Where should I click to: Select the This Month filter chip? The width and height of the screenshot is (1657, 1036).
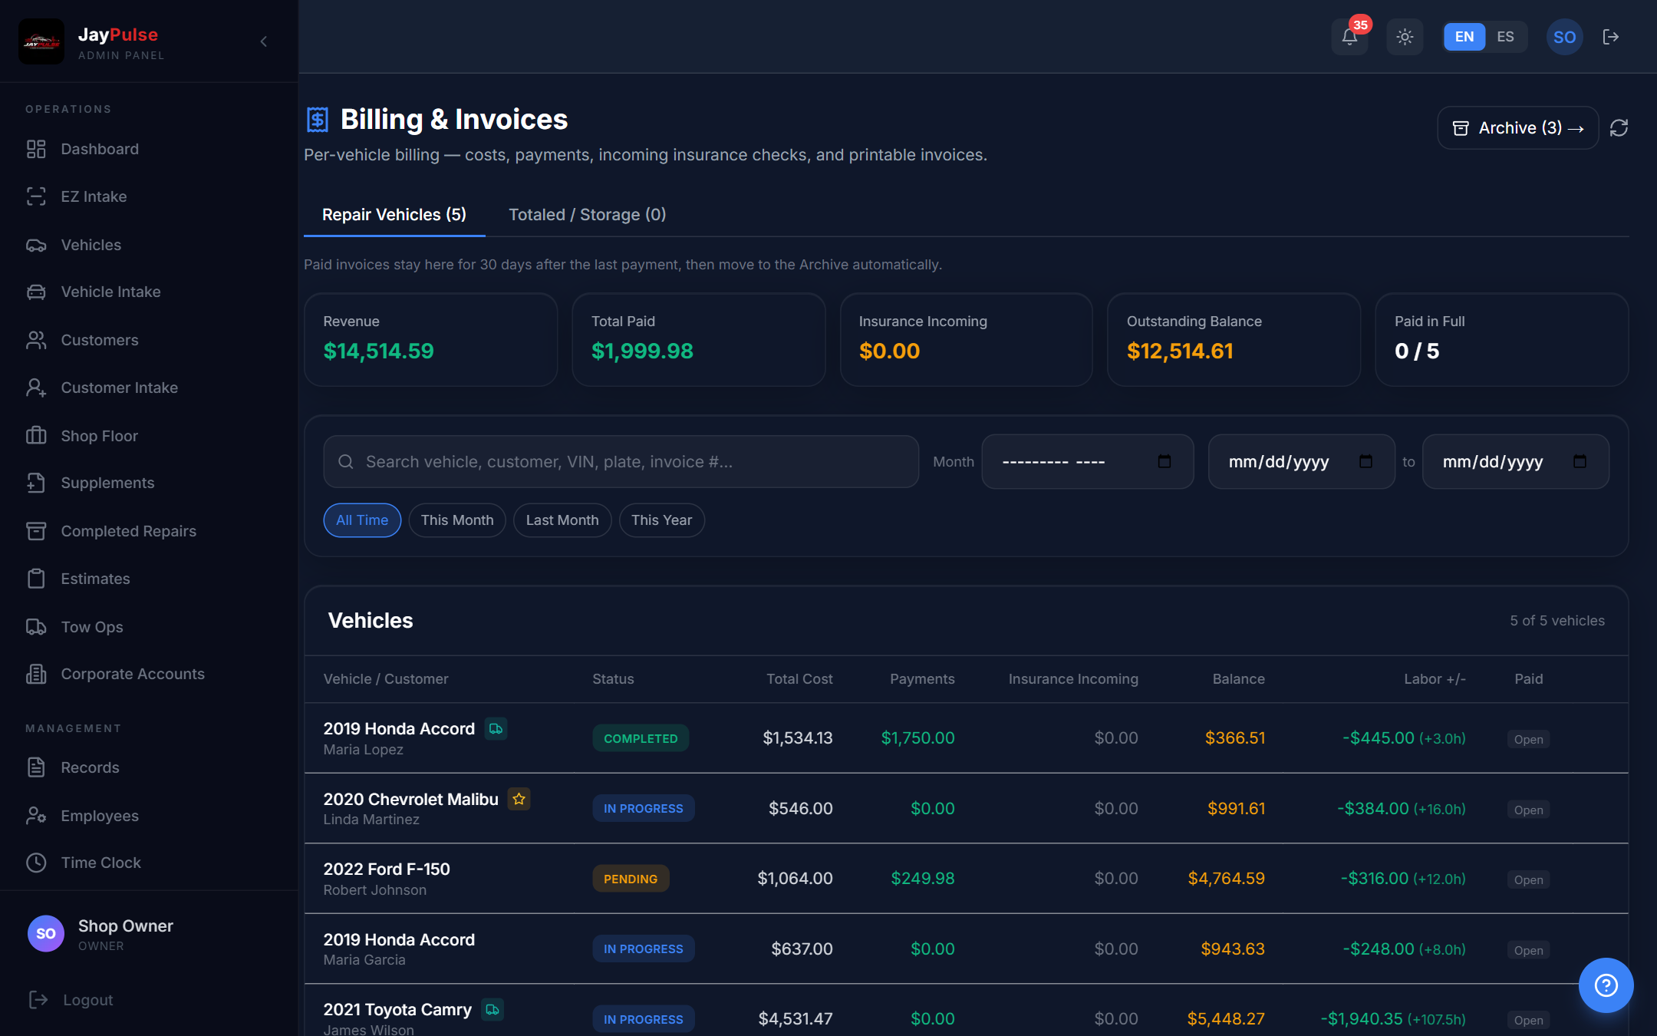[x=457, y=520]
